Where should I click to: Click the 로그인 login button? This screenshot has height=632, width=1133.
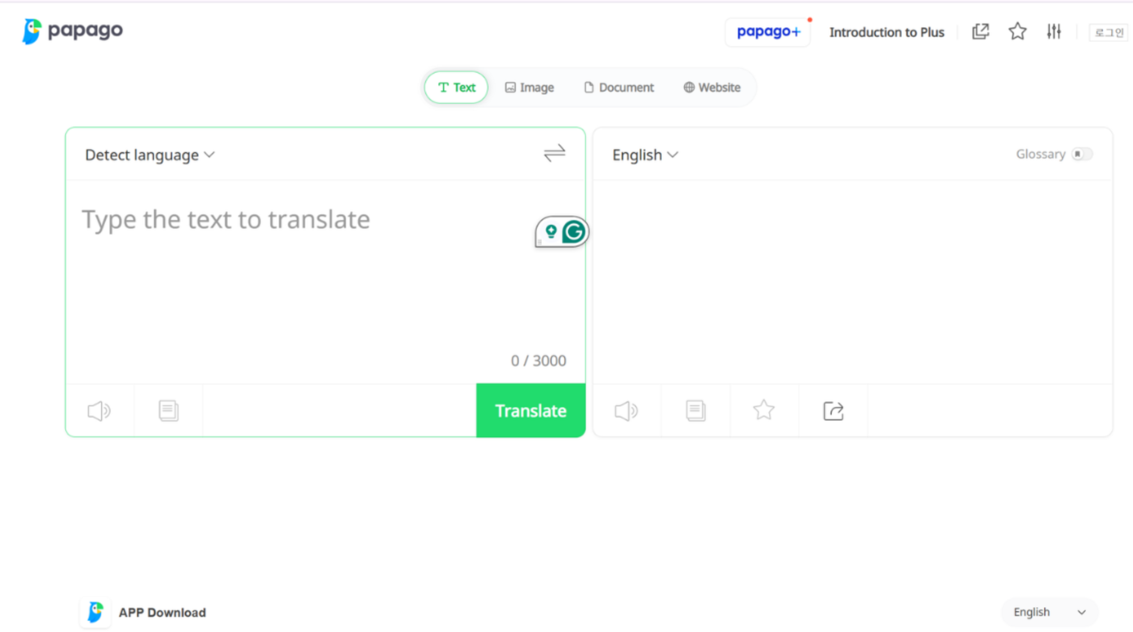(x=1108, y=32)
